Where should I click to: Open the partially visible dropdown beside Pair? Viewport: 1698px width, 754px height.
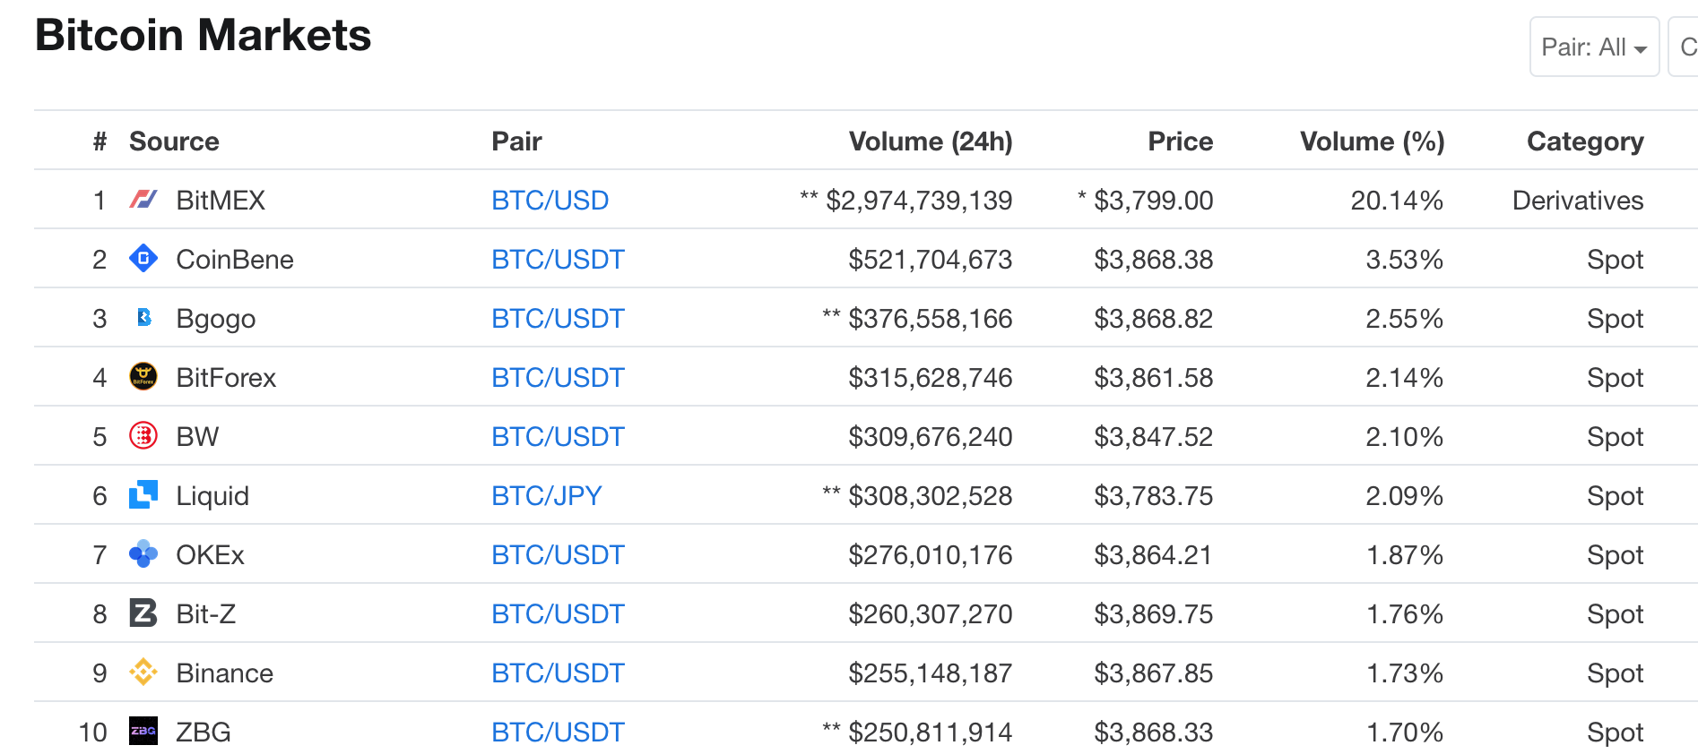click(1685, 47)
